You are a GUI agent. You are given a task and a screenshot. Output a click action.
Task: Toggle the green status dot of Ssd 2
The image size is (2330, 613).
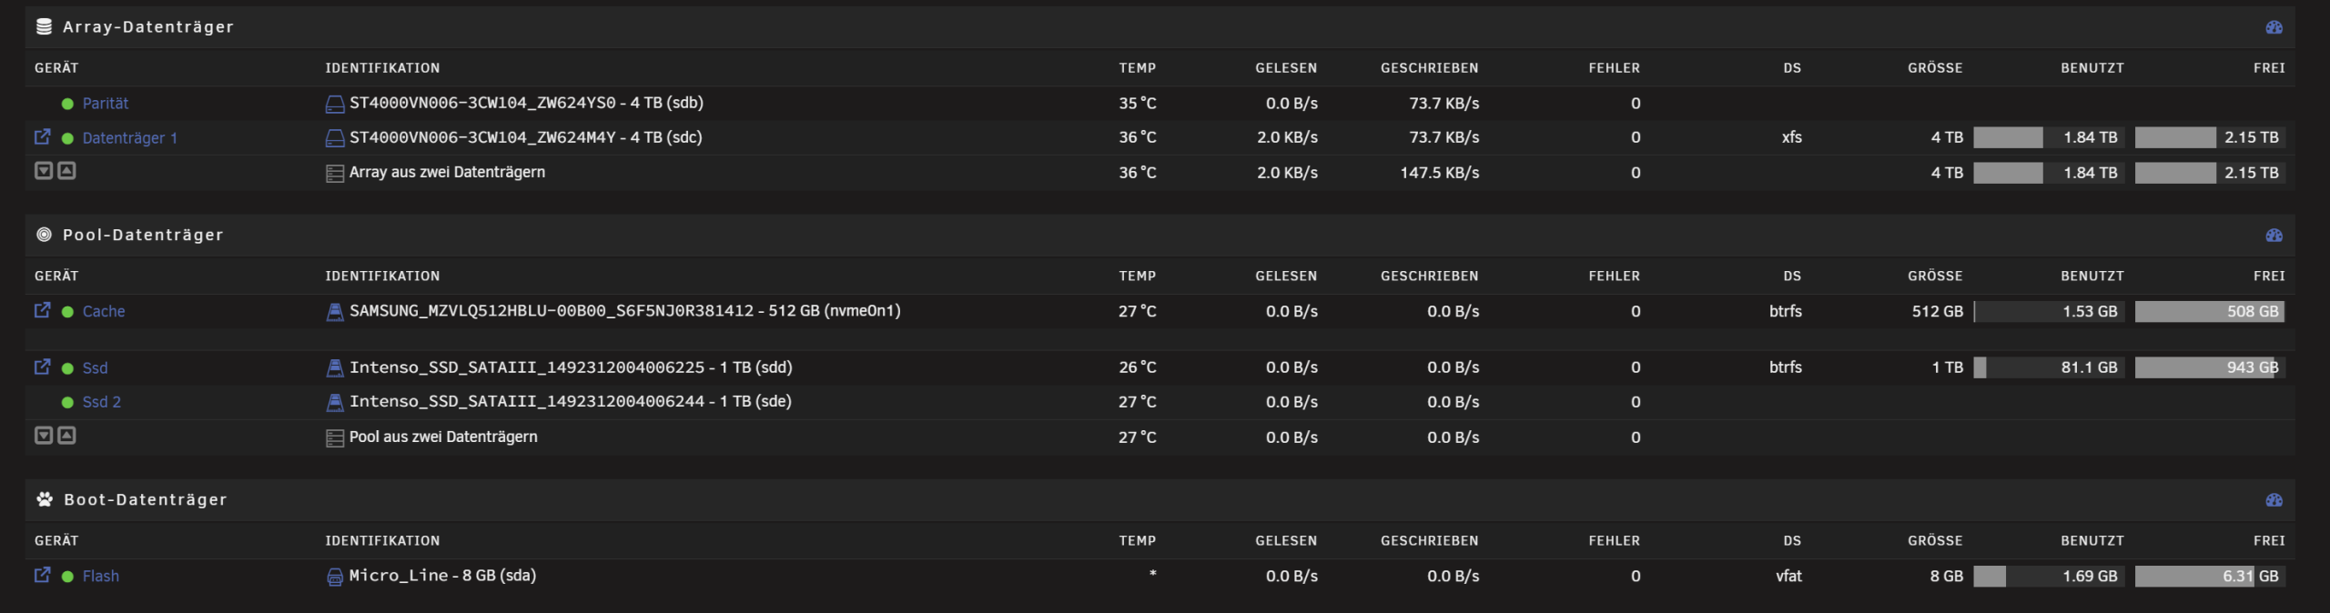[x=67, y=402]
